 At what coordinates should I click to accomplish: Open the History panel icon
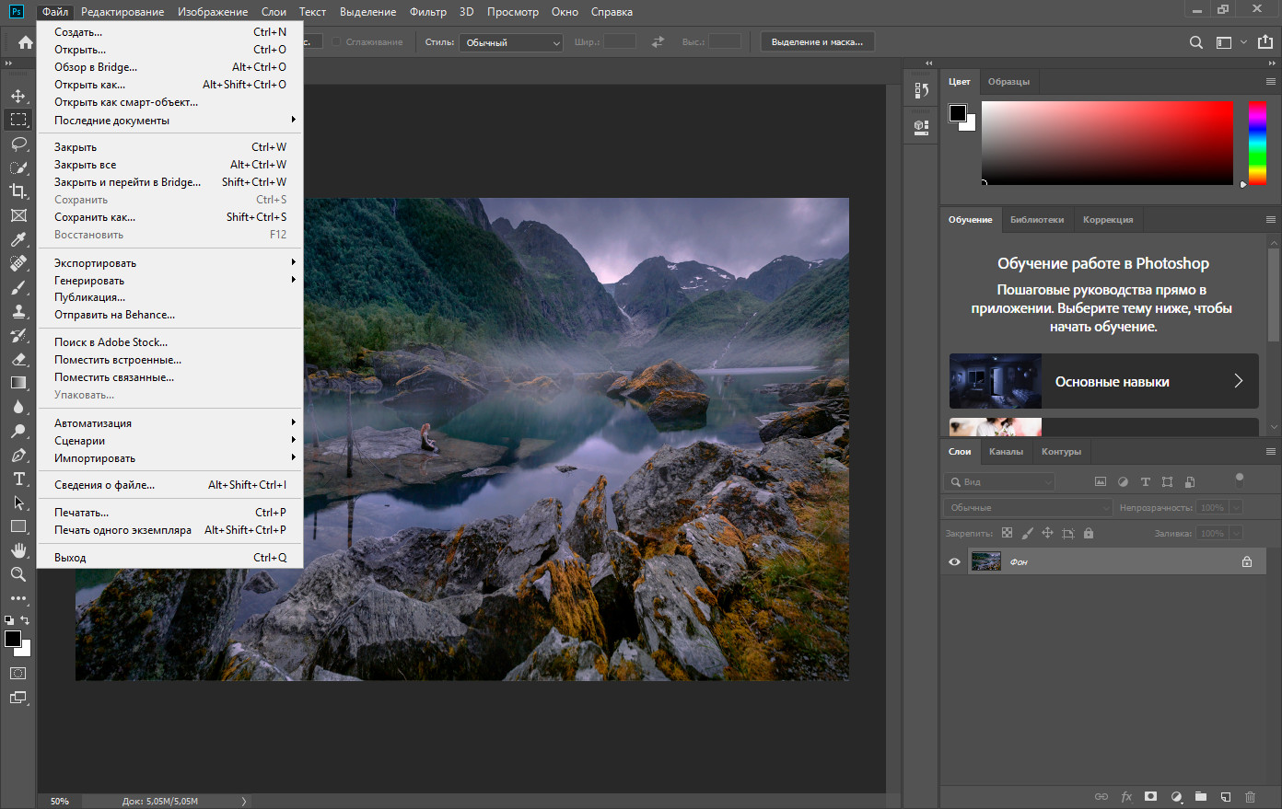pyautogui.click(x=921, y=90)
